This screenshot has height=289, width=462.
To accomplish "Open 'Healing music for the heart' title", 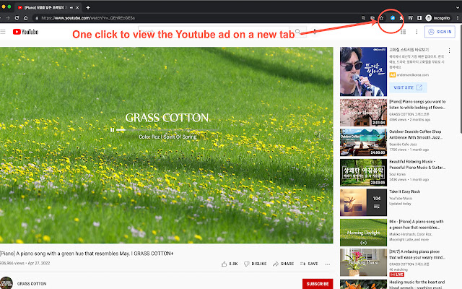I will pos(417,285).
